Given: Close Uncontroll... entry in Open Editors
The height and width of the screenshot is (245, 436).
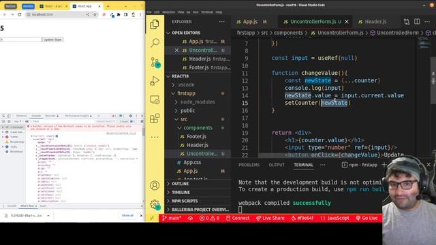Looking at the screenshot, I should click(x=176, y=50).
